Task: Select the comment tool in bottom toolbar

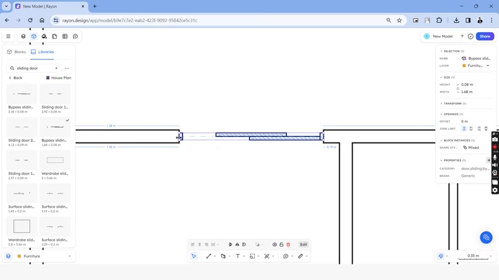Action: coord(286,256)
